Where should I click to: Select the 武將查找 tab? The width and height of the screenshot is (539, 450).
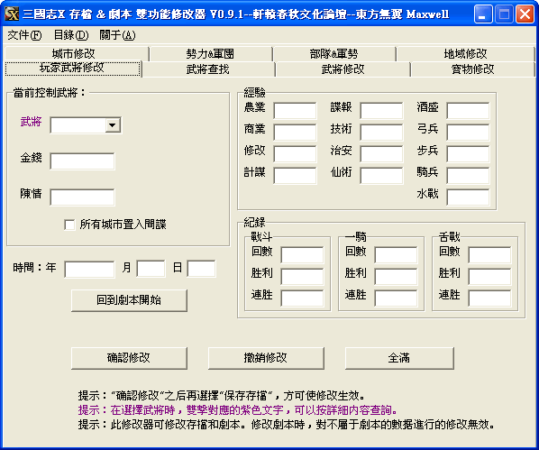click(x=207, y=69)
